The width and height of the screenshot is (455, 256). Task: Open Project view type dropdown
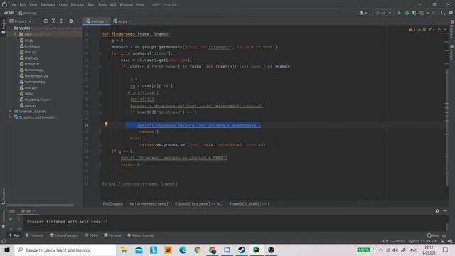[x=21, y=21]
